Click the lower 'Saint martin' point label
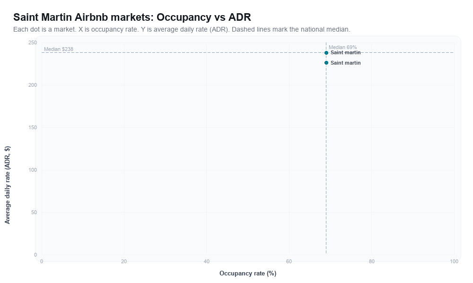The image size is (473, 283). [345, 63]
